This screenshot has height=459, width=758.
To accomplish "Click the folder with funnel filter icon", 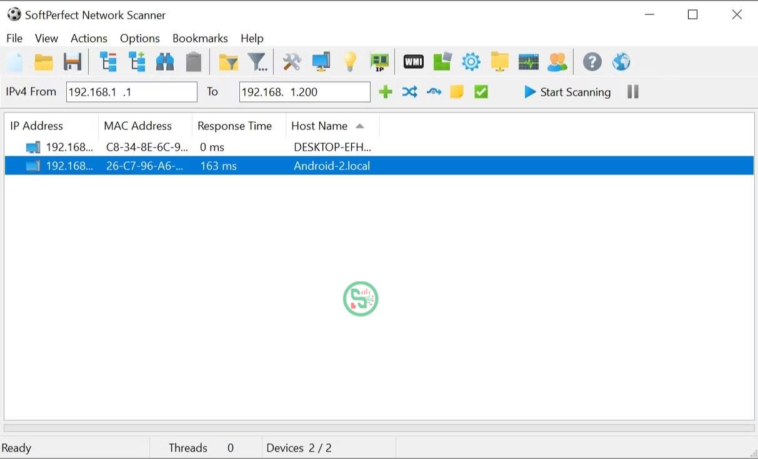I will pos(229,62).
